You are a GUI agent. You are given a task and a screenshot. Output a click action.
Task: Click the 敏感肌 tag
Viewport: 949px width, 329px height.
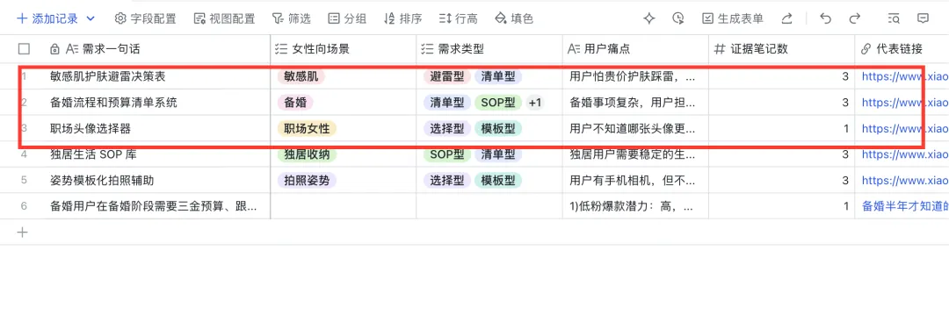point(301,76)
